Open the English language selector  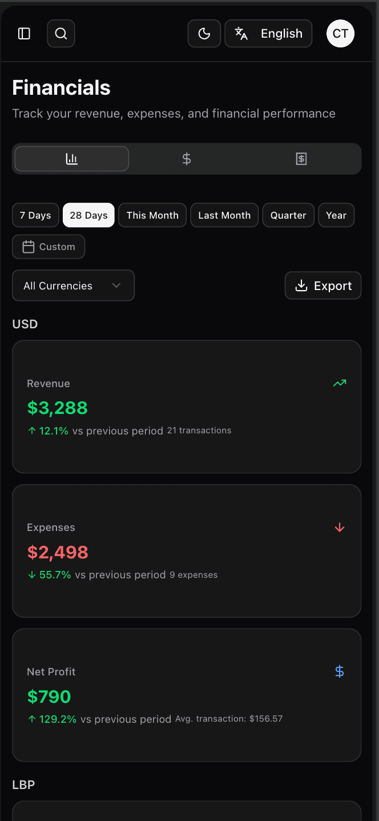tap(268, 33)
